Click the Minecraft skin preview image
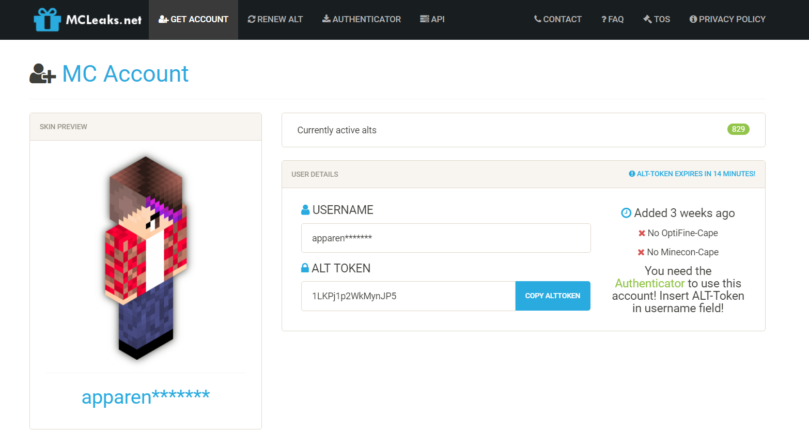809x445 pixels. 146,257
